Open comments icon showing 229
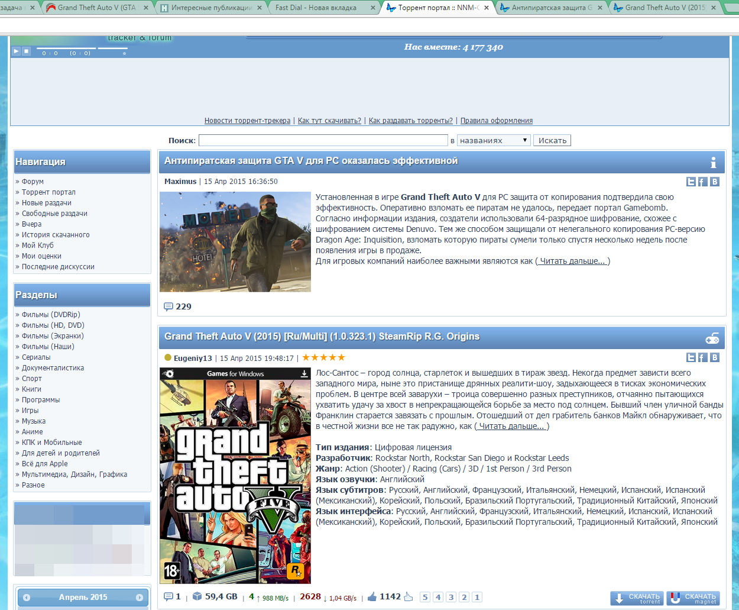The height and width of the screenshot is (610, 739). tap(168, 306)
